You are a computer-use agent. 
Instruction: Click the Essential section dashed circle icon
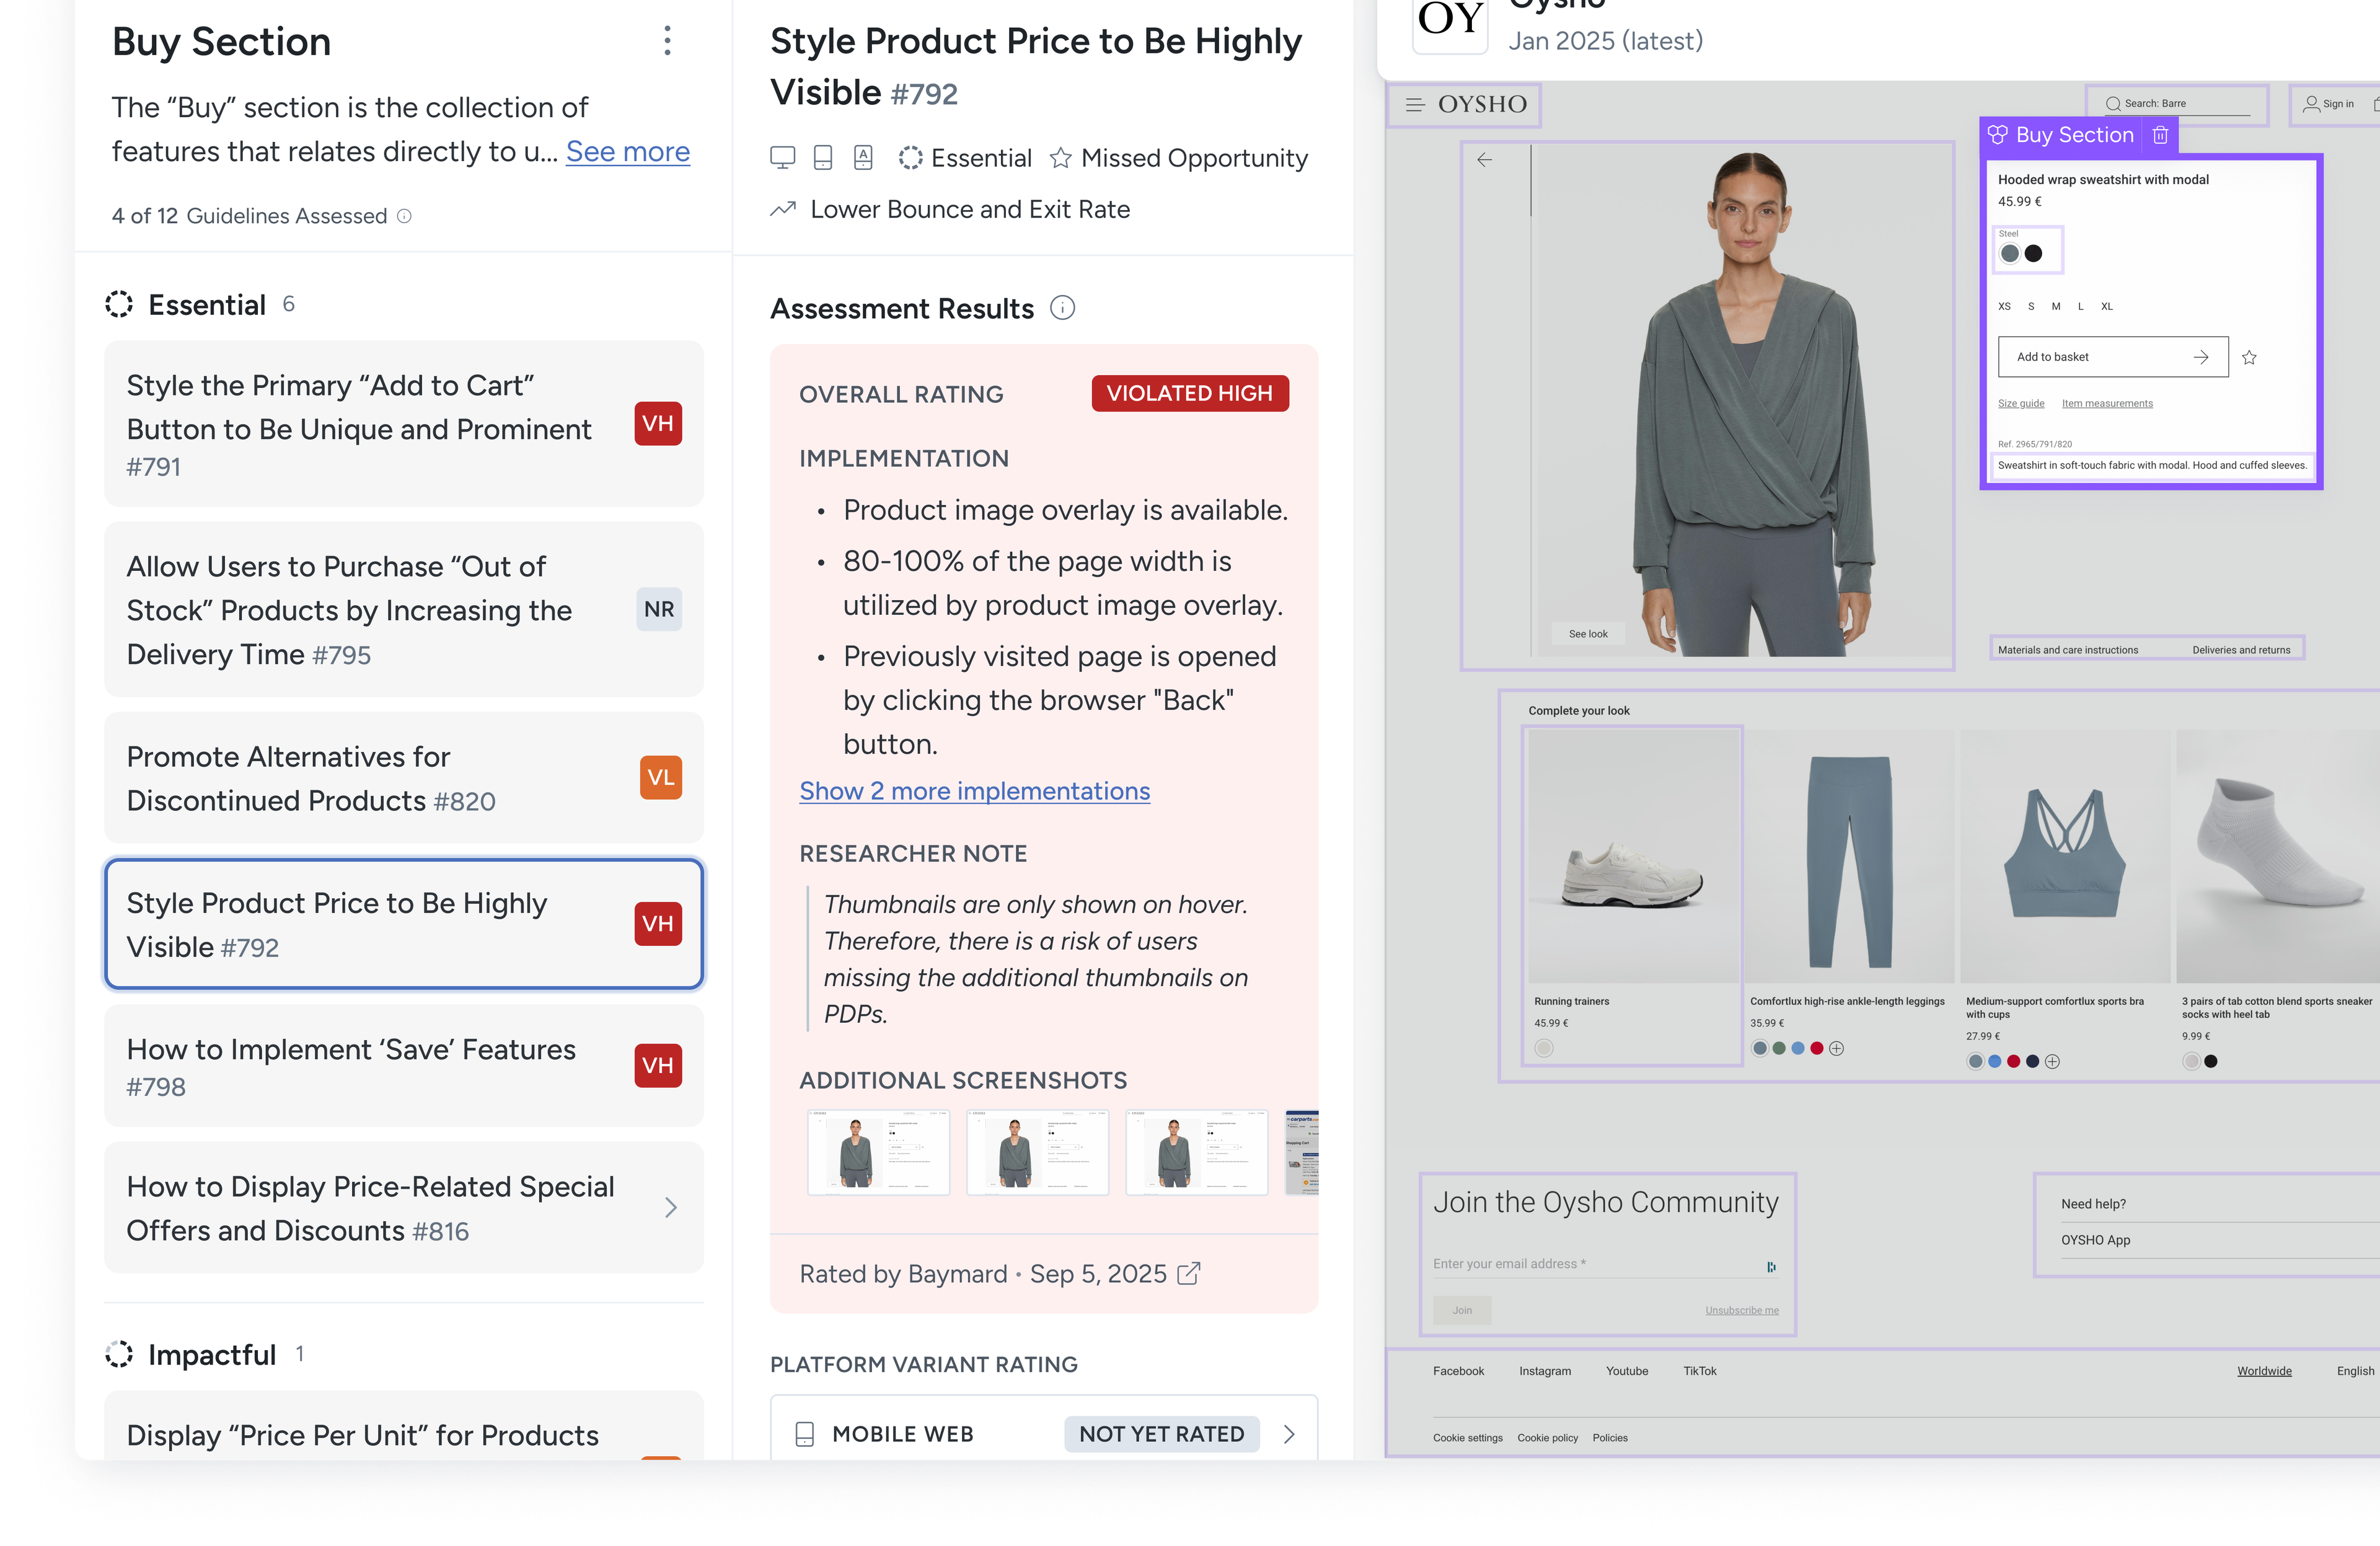[119, 304]
